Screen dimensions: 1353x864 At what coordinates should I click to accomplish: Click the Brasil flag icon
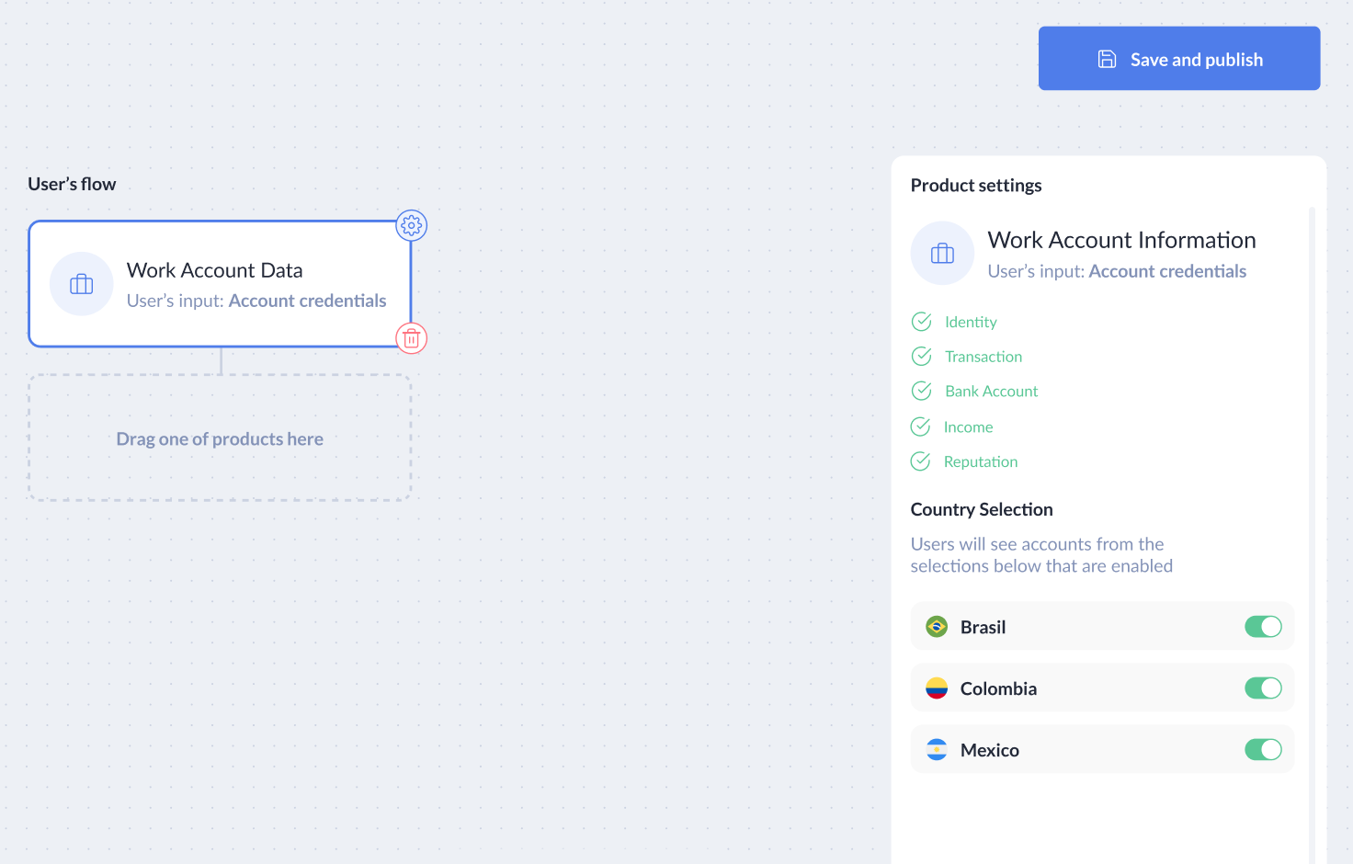(x=937, y=627)
